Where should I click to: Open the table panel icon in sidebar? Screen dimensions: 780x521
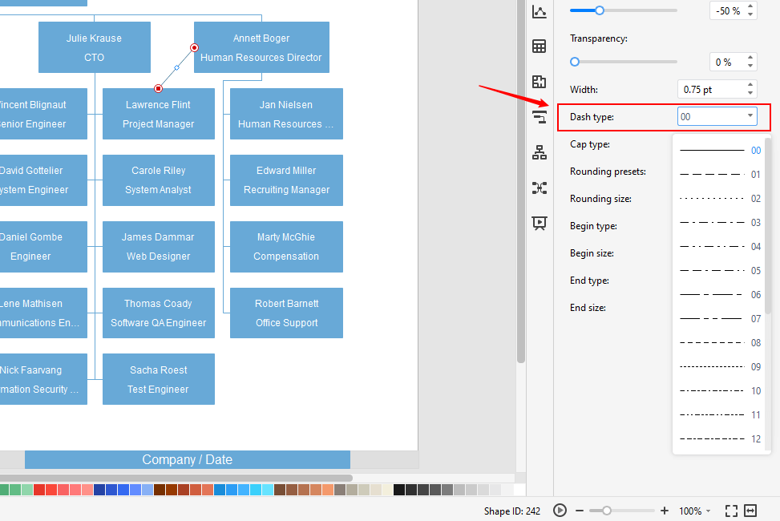[x=540, y=46]
